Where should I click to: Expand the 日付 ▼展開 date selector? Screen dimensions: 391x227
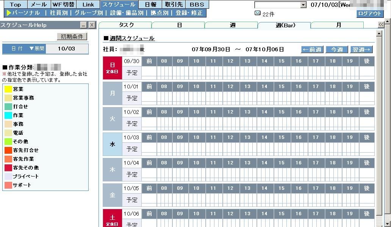click(24, 49)
